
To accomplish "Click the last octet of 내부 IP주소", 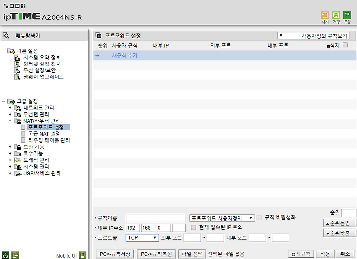I will pyautogui.click(x=179, y=228).
